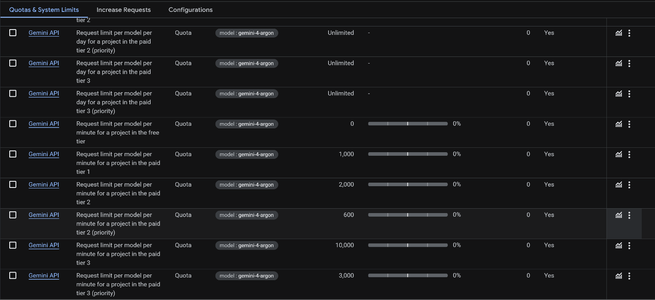Open Gemini API link in the free tier row
Screen dimensions: 655x300
click(x=44, y=124)
